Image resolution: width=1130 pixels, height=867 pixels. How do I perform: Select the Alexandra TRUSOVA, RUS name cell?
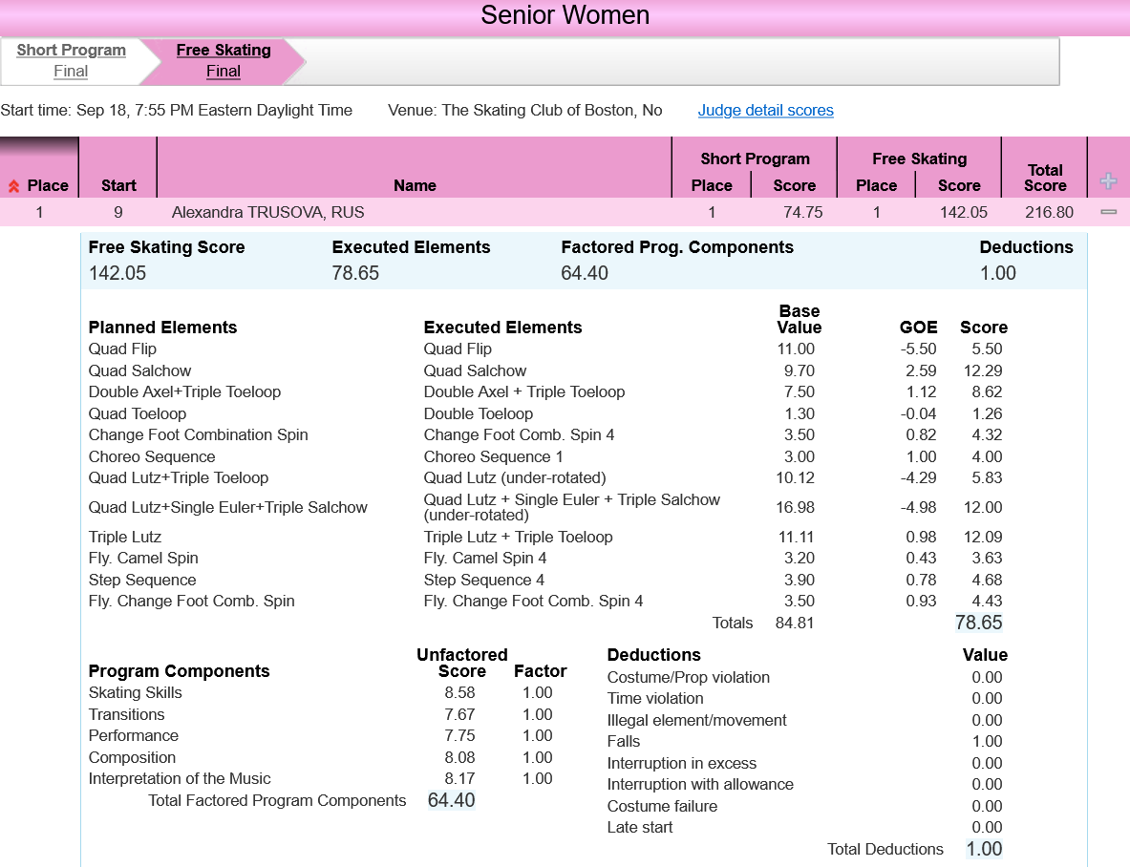[267, 212]
